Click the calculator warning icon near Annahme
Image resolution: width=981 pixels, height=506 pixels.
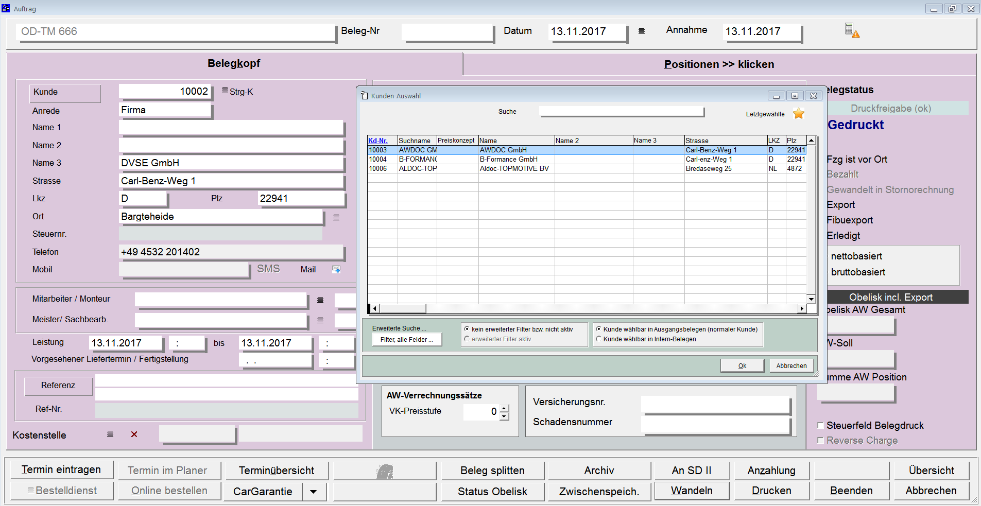[x=852, y=30]
